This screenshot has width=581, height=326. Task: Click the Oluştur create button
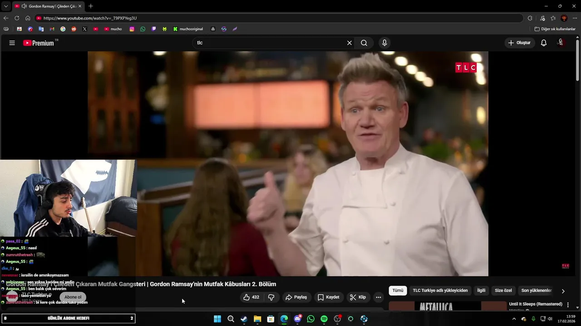(519, 43)
